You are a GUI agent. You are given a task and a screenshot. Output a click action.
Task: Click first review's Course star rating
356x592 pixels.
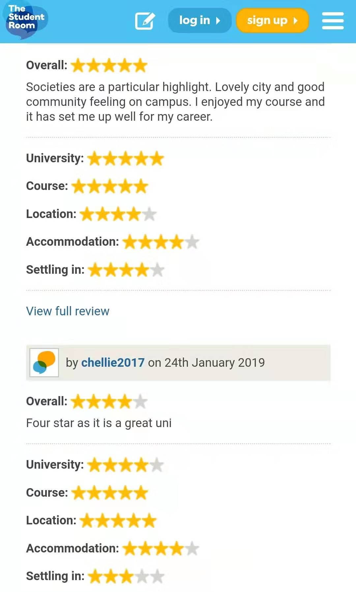coord(110,186)
